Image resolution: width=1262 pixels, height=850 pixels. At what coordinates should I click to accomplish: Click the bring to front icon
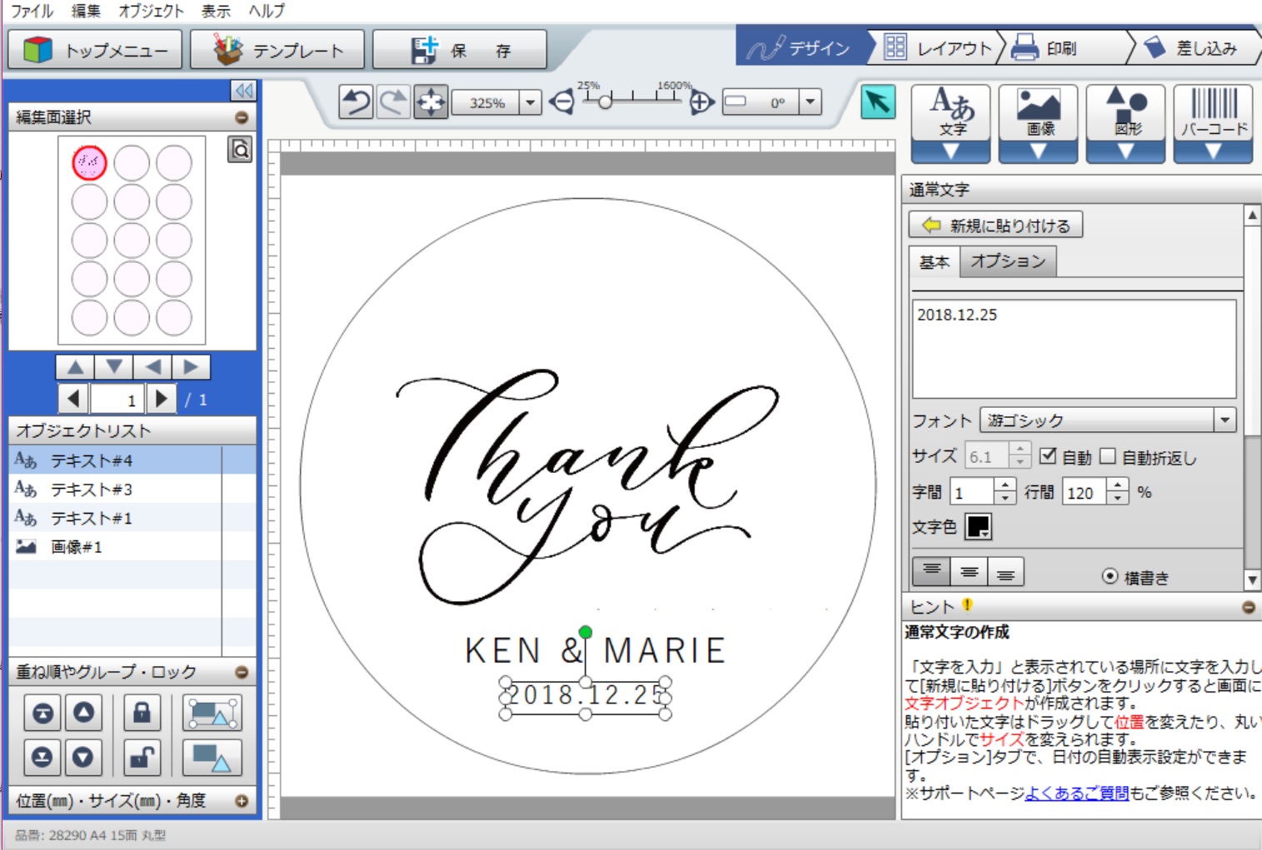42,713
